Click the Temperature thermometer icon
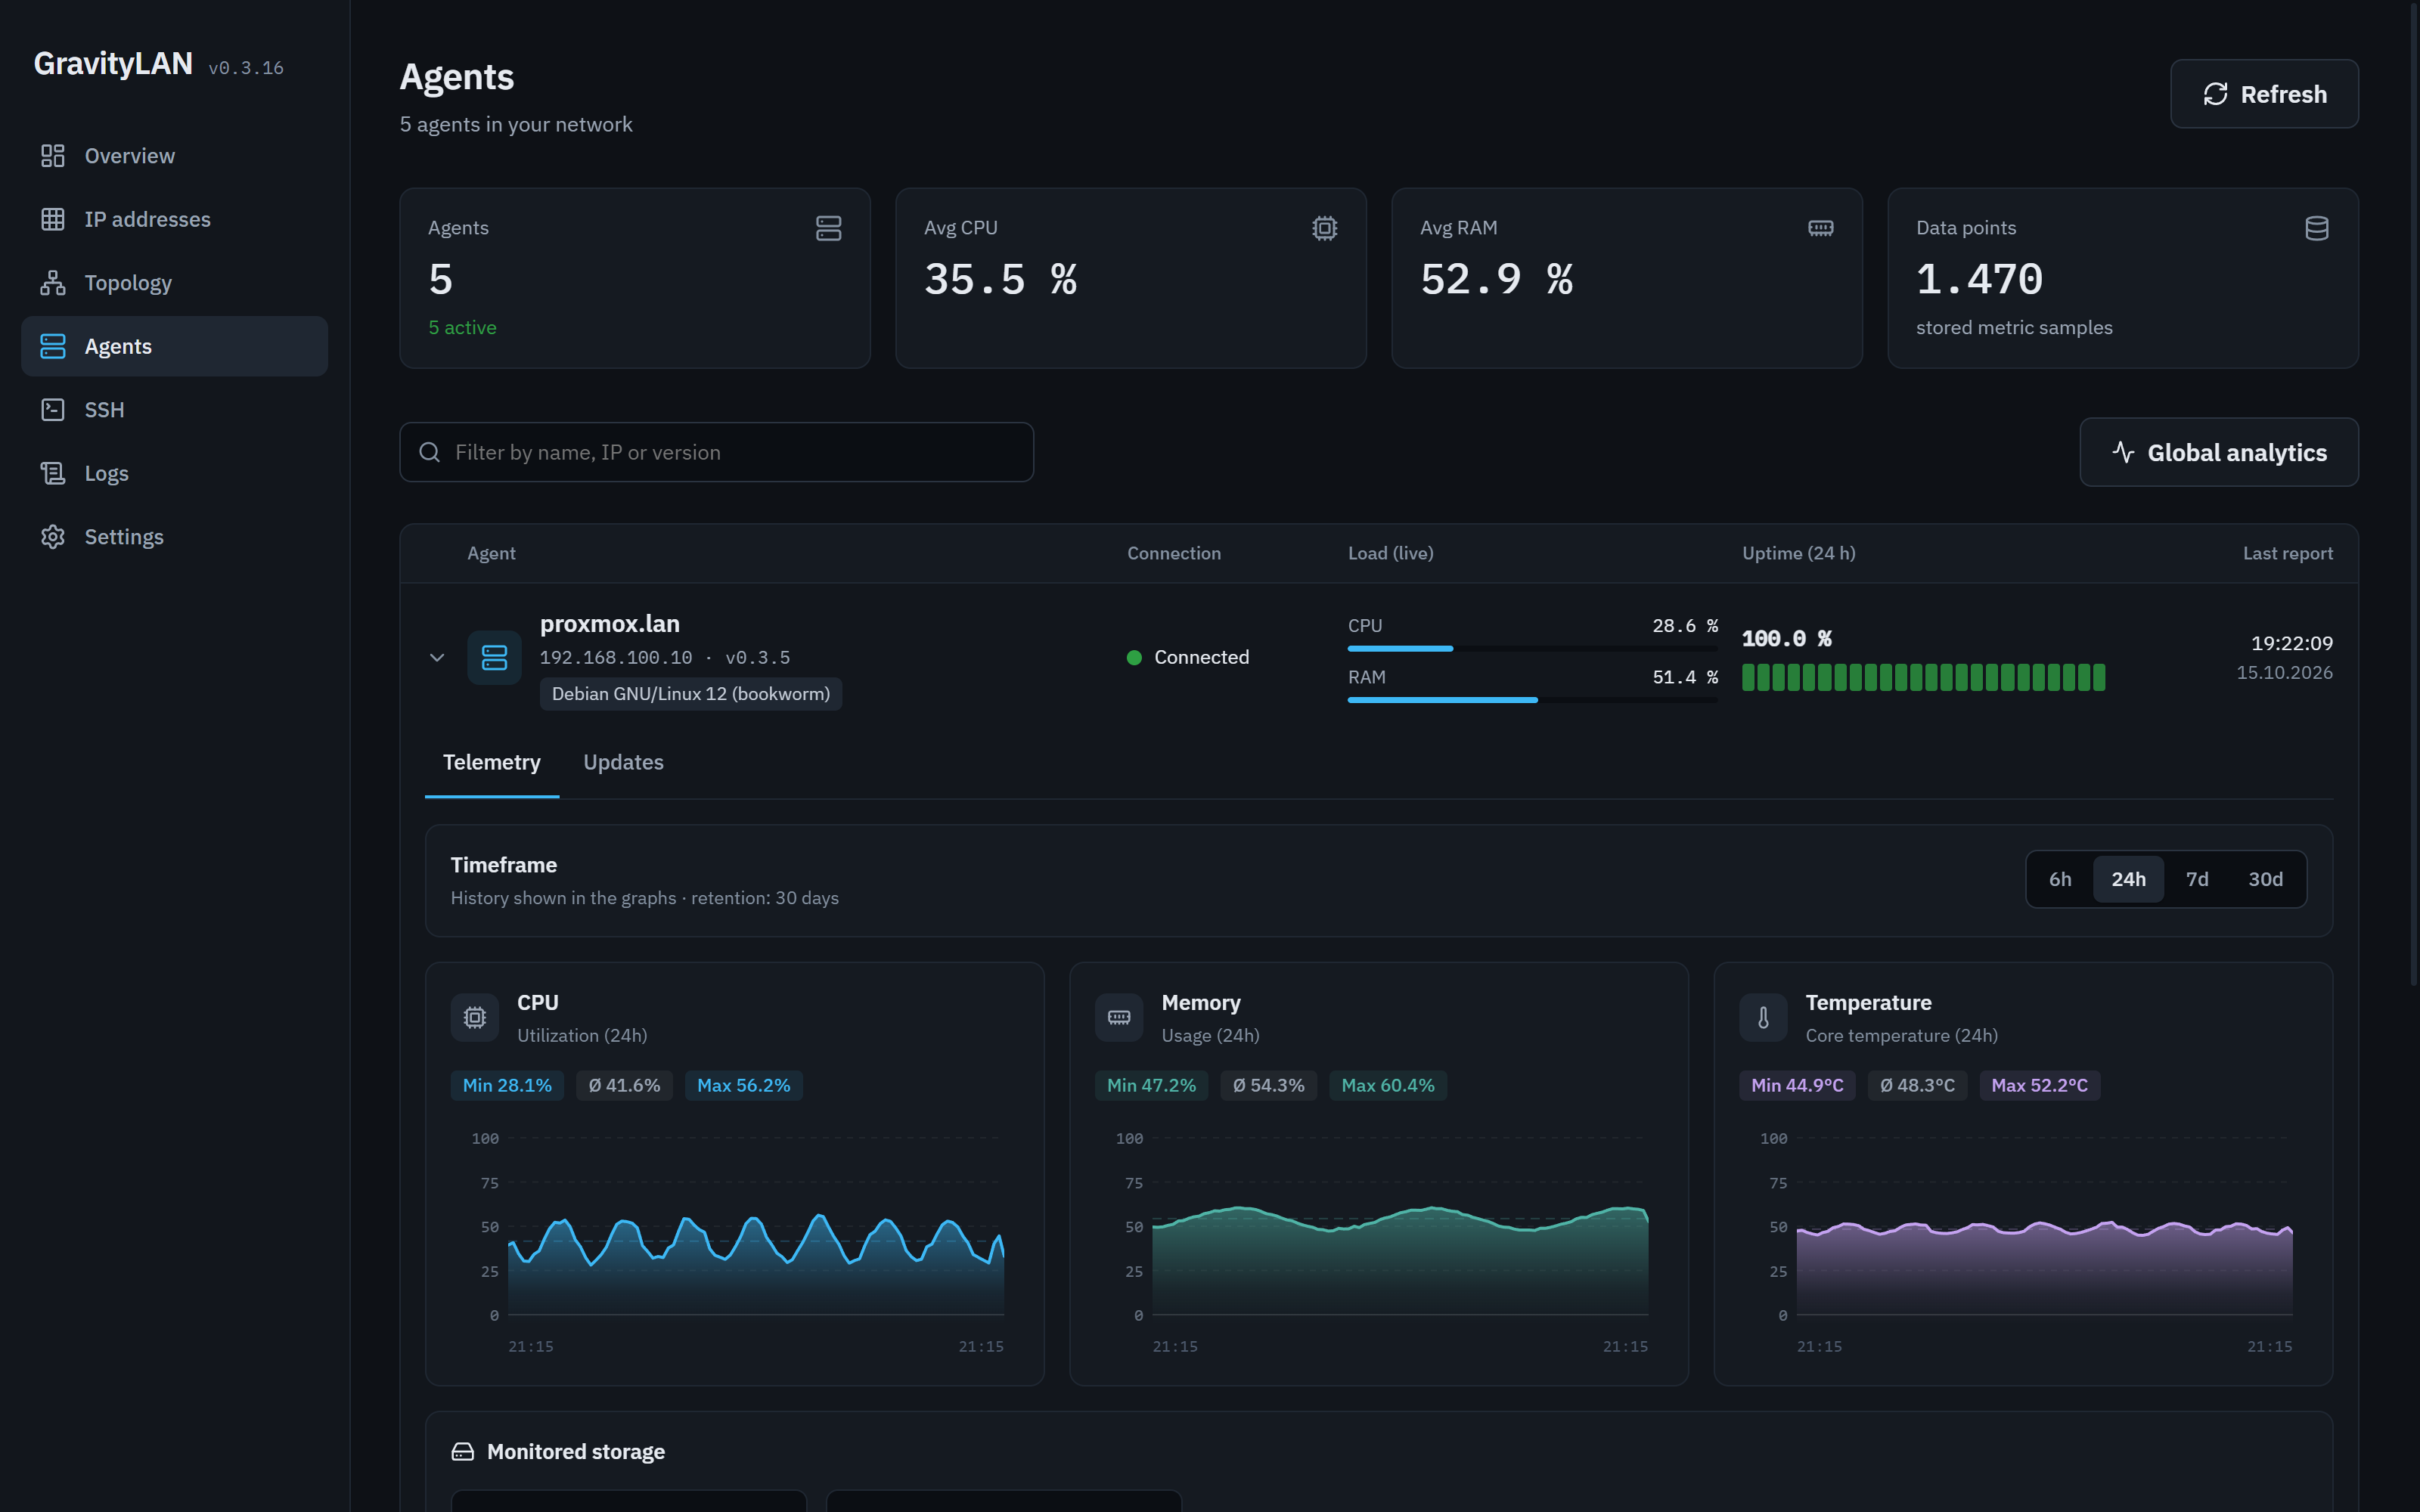2420x1512 pixels. coord(1763,1018)
